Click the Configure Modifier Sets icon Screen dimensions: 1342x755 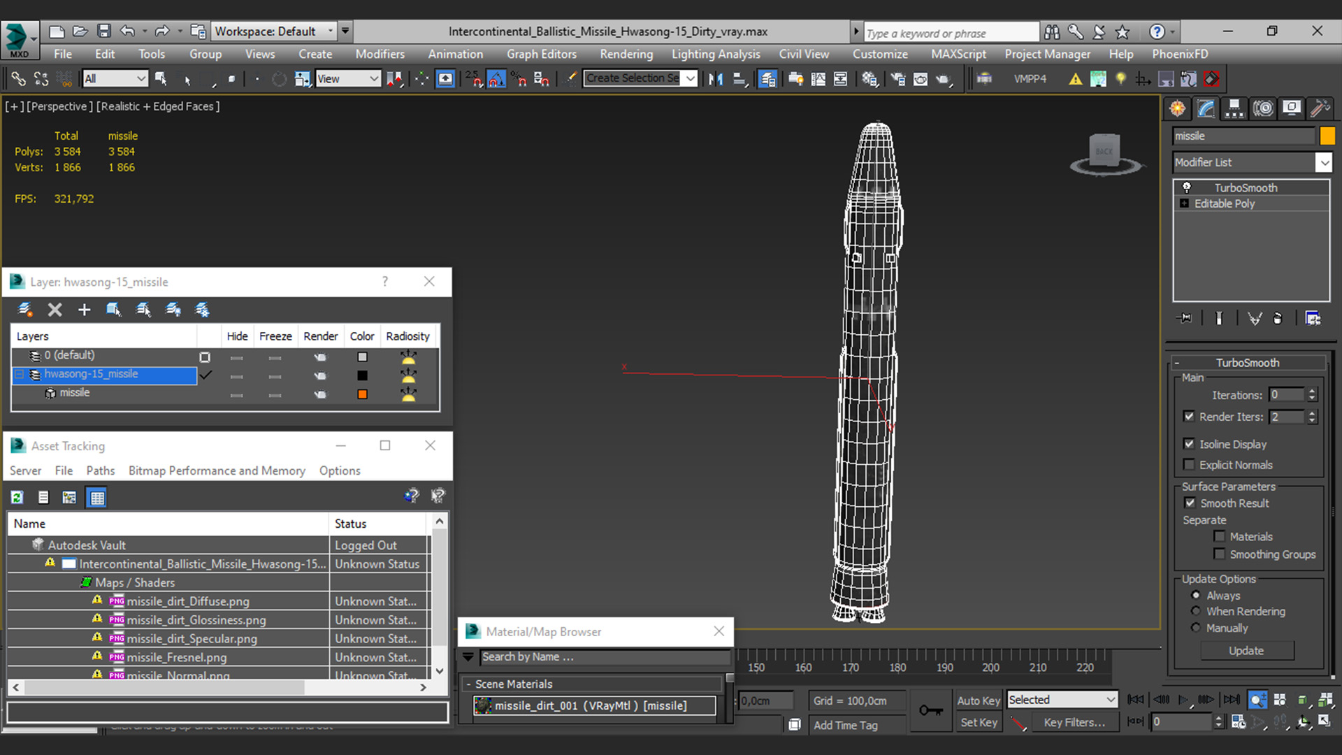point(1313,318)
